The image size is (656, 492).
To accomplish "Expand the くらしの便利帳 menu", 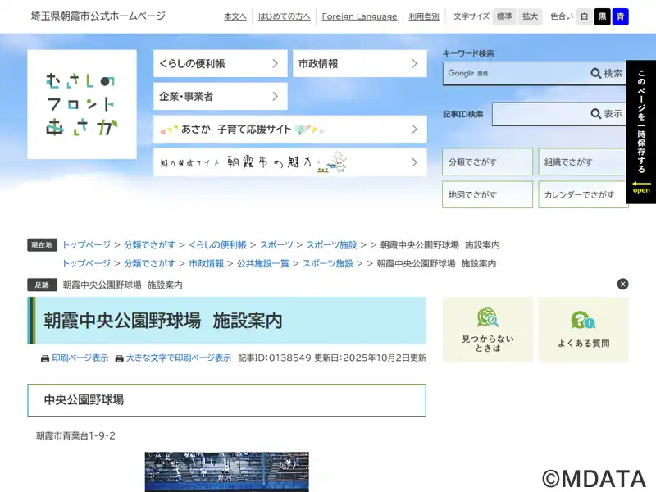I will [x=220, y=63].
